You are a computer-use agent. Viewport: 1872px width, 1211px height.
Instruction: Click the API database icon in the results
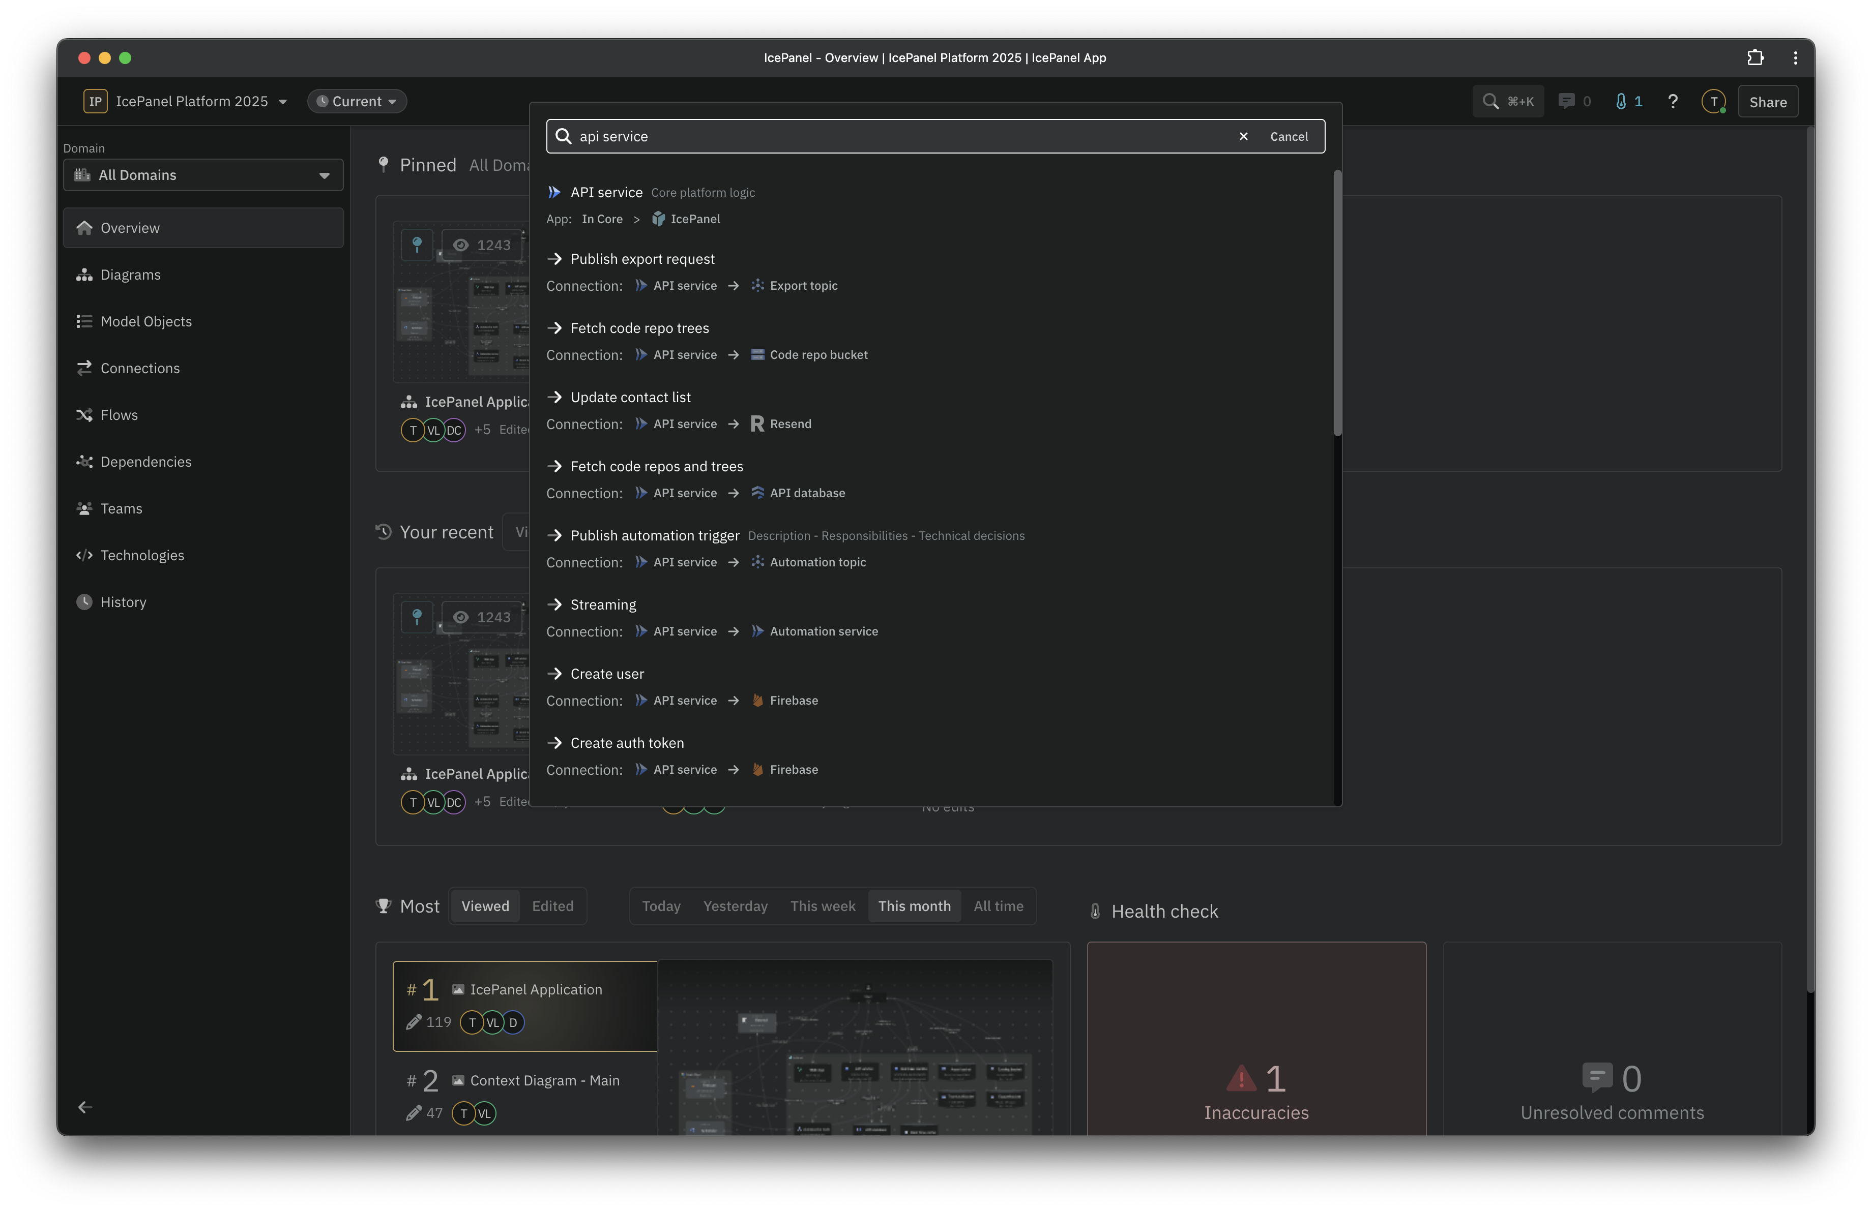(x=756, y=493)
